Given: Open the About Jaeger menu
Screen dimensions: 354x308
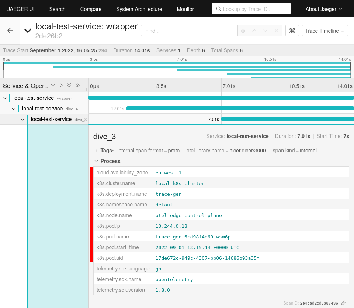Looking at the screenshot, I should (323, 9).
